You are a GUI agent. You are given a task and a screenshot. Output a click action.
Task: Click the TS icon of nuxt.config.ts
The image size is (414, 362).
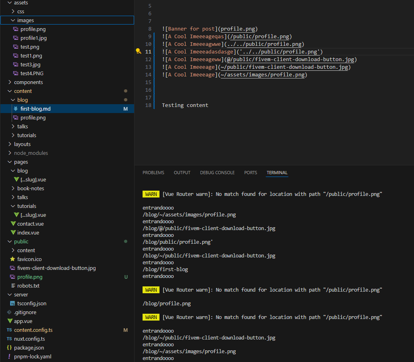tap(9, 339)
